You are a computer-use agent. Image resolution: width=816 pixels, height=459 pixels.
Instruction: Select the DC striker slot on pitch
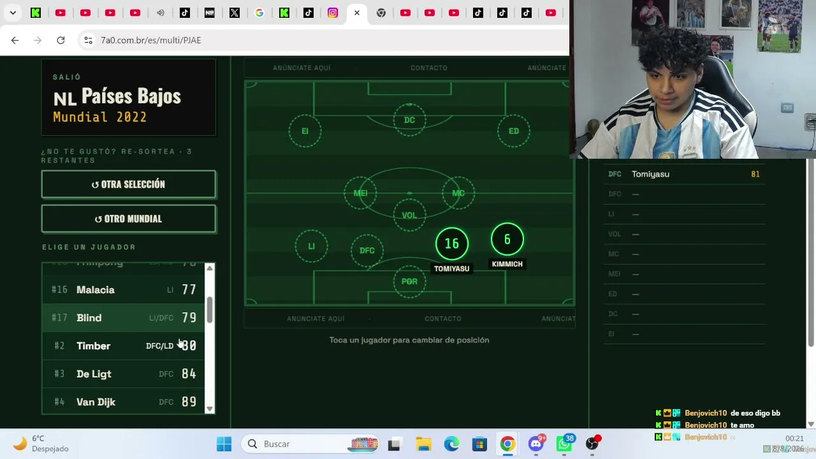(409, 120)
